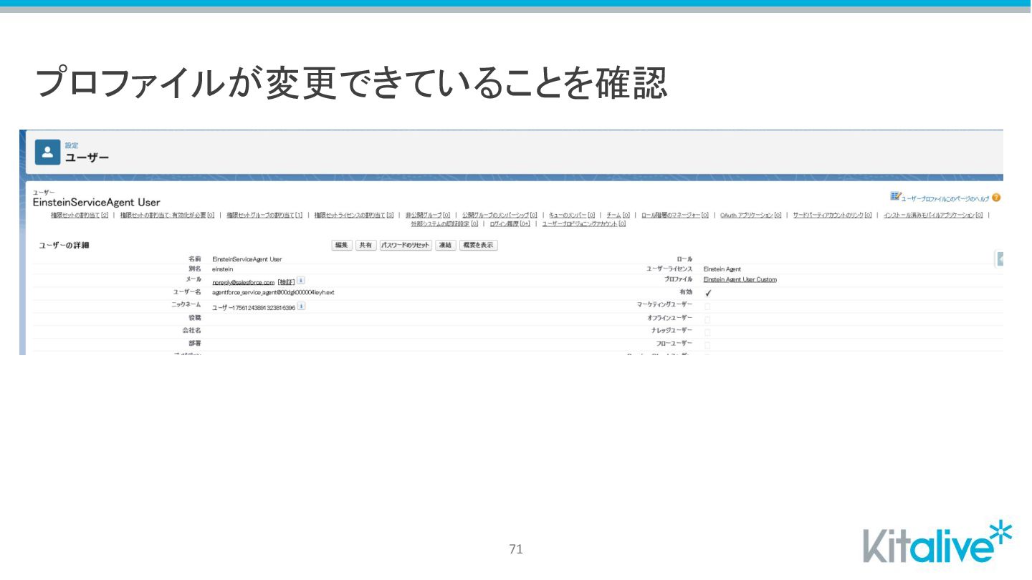The height and width of the screenshot is (580, 1032).
Task: Toggle the ナレッジユーザー checkbox
Action: (x=707, y=332)
